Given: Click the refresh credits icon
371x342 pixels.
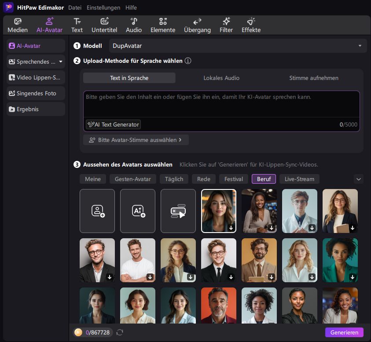Looking at the screenshot, I should [x=120, y=332].
